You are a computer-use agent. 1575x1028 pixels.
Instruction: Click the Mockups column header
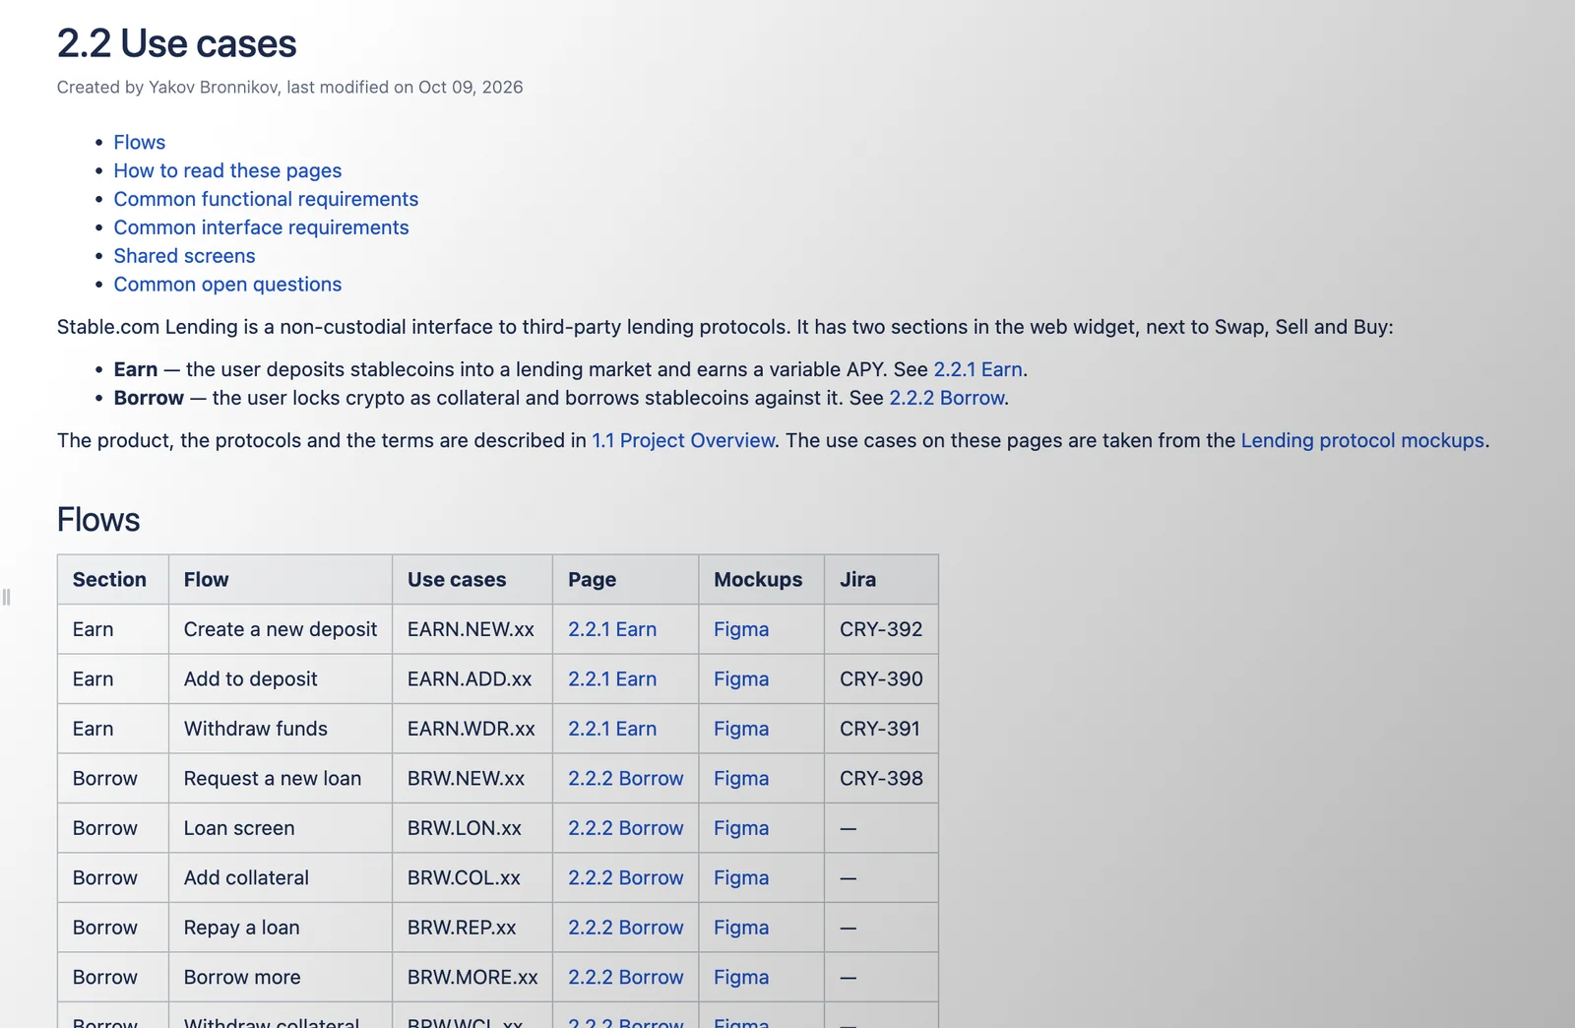(x=762, y=580)
